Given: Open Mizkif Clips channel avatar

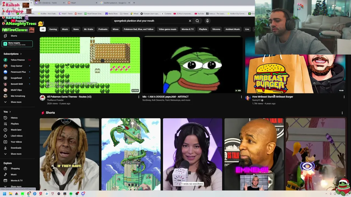Looking at the screenshot, I should coord(5,90).
